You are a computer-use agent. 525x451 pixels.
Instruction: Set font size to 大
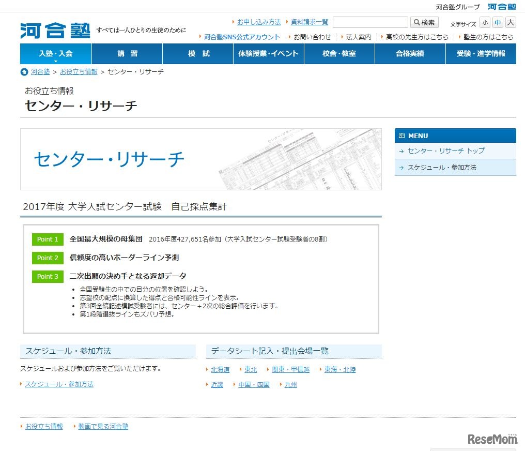[511, 23]
